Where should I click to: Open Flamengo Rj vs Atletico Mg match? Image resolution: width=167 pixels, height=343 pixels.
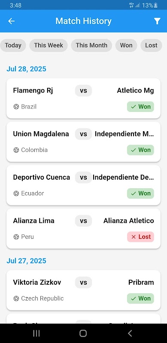pyautogui.click(x=83, y=99)
